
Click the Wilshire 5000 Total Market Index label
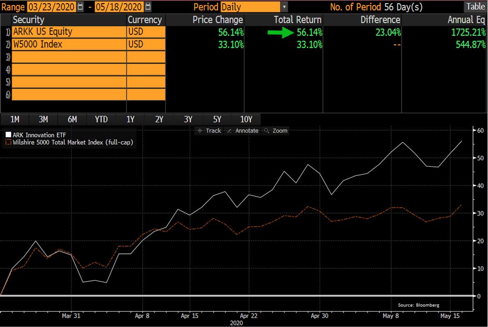click(73, 142)
